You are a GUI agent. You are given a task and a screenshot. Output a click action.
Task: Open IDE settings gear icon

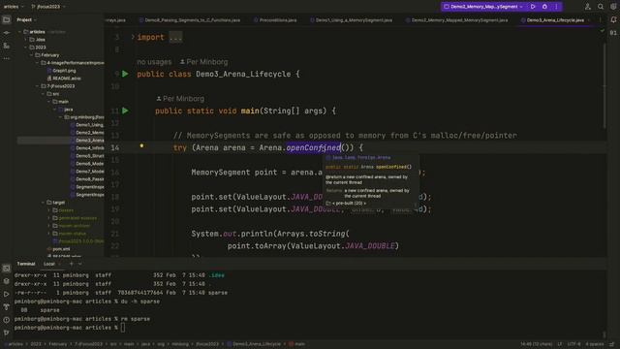[x=613, y=7]
